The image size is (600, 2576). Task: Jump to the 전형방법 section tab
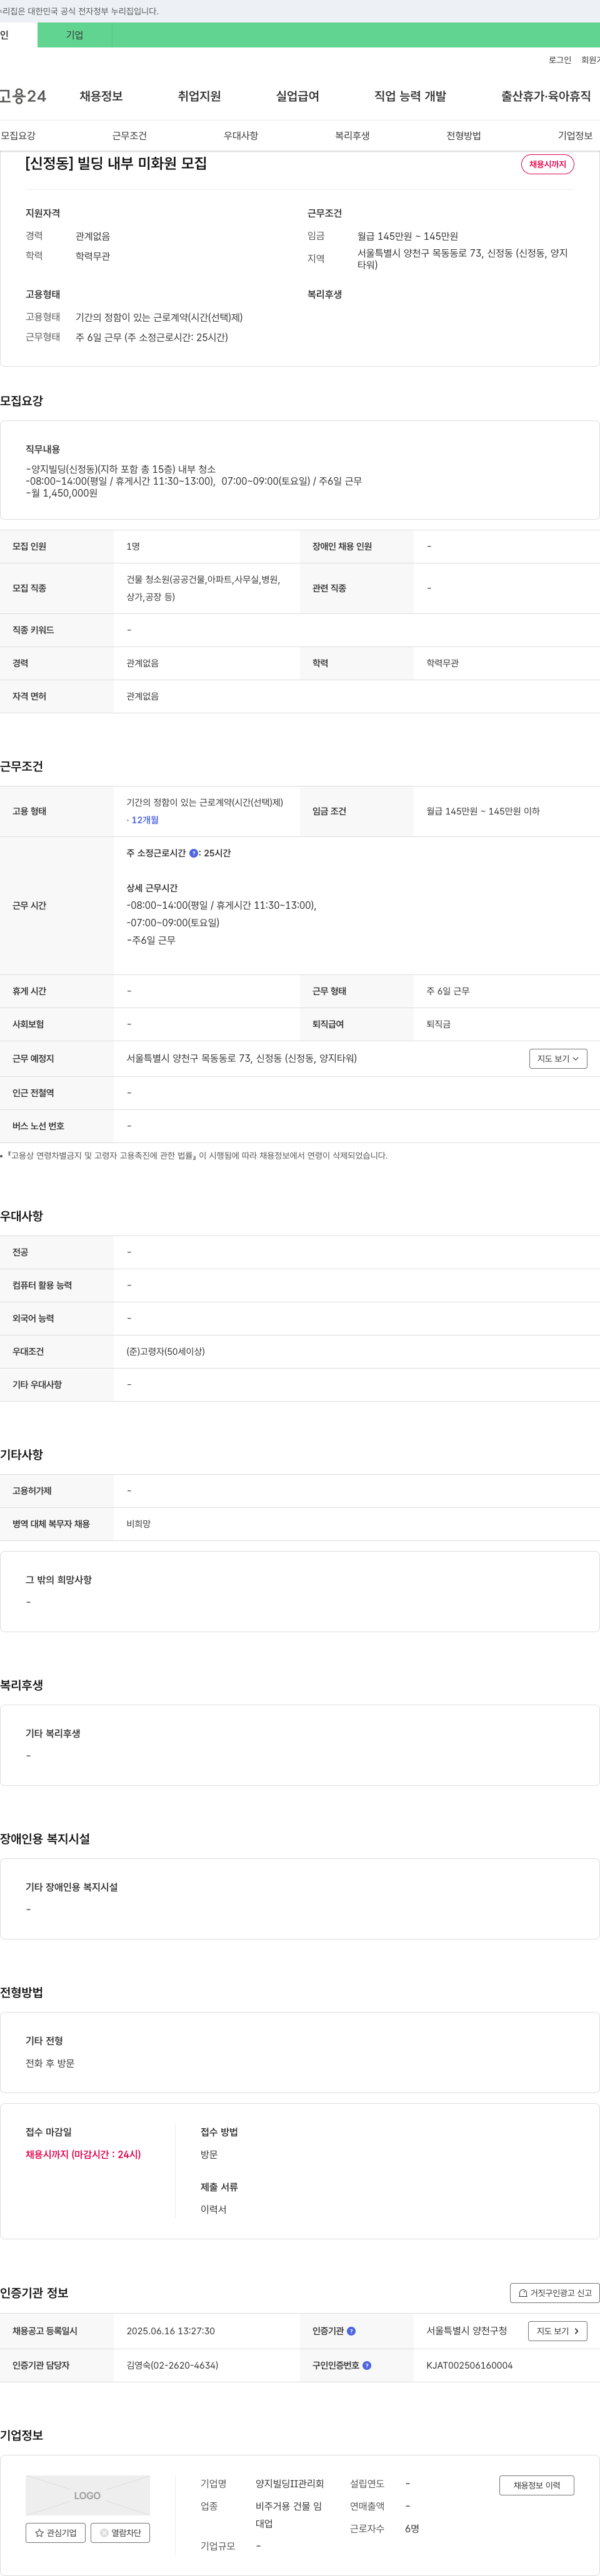tap(463, 136)
